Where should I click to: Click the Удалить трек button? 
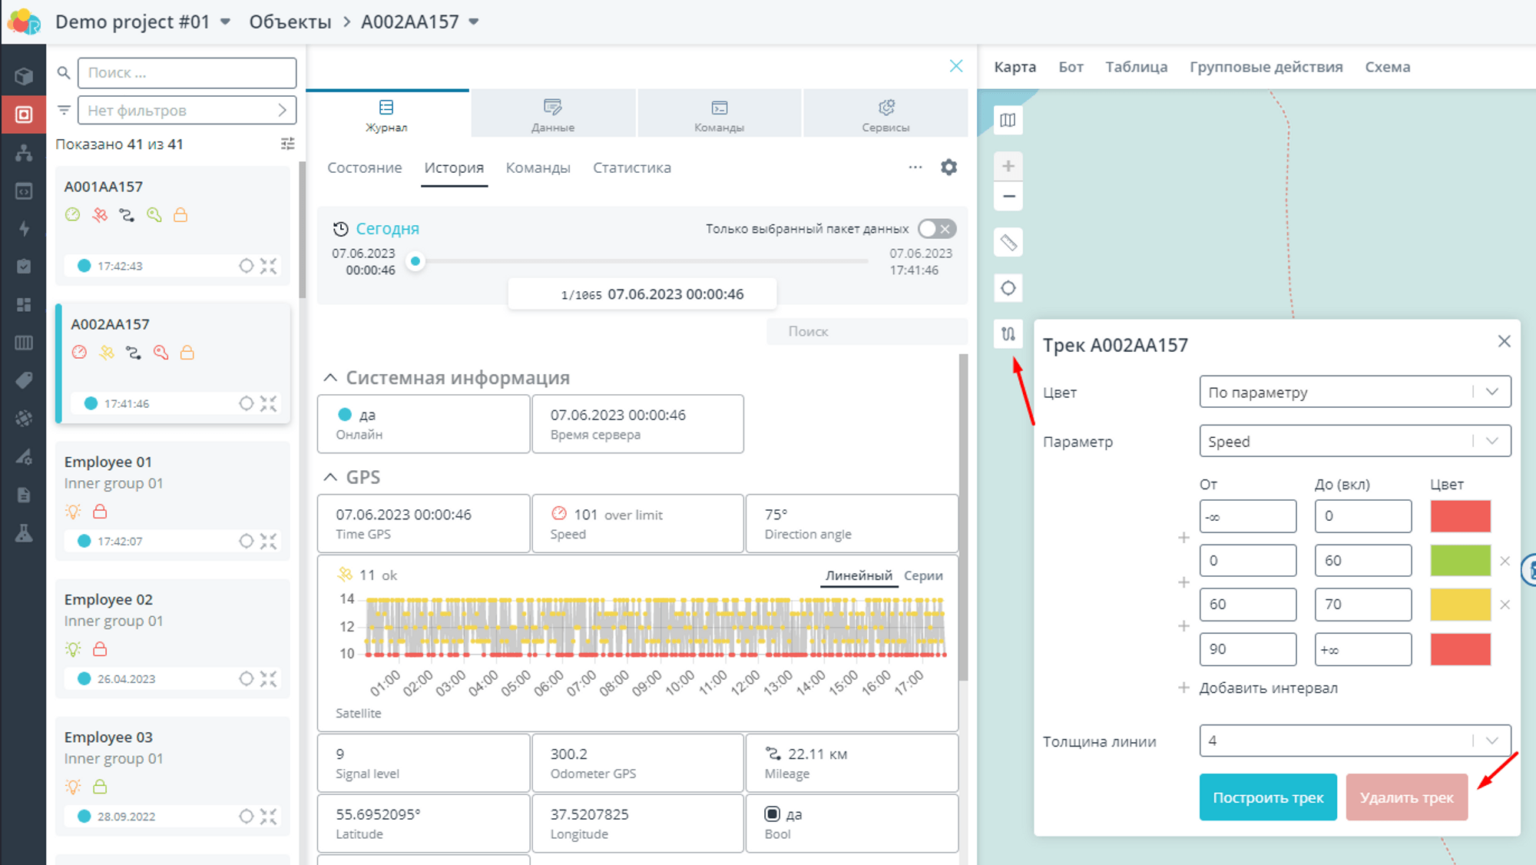tap(1406, 797)
